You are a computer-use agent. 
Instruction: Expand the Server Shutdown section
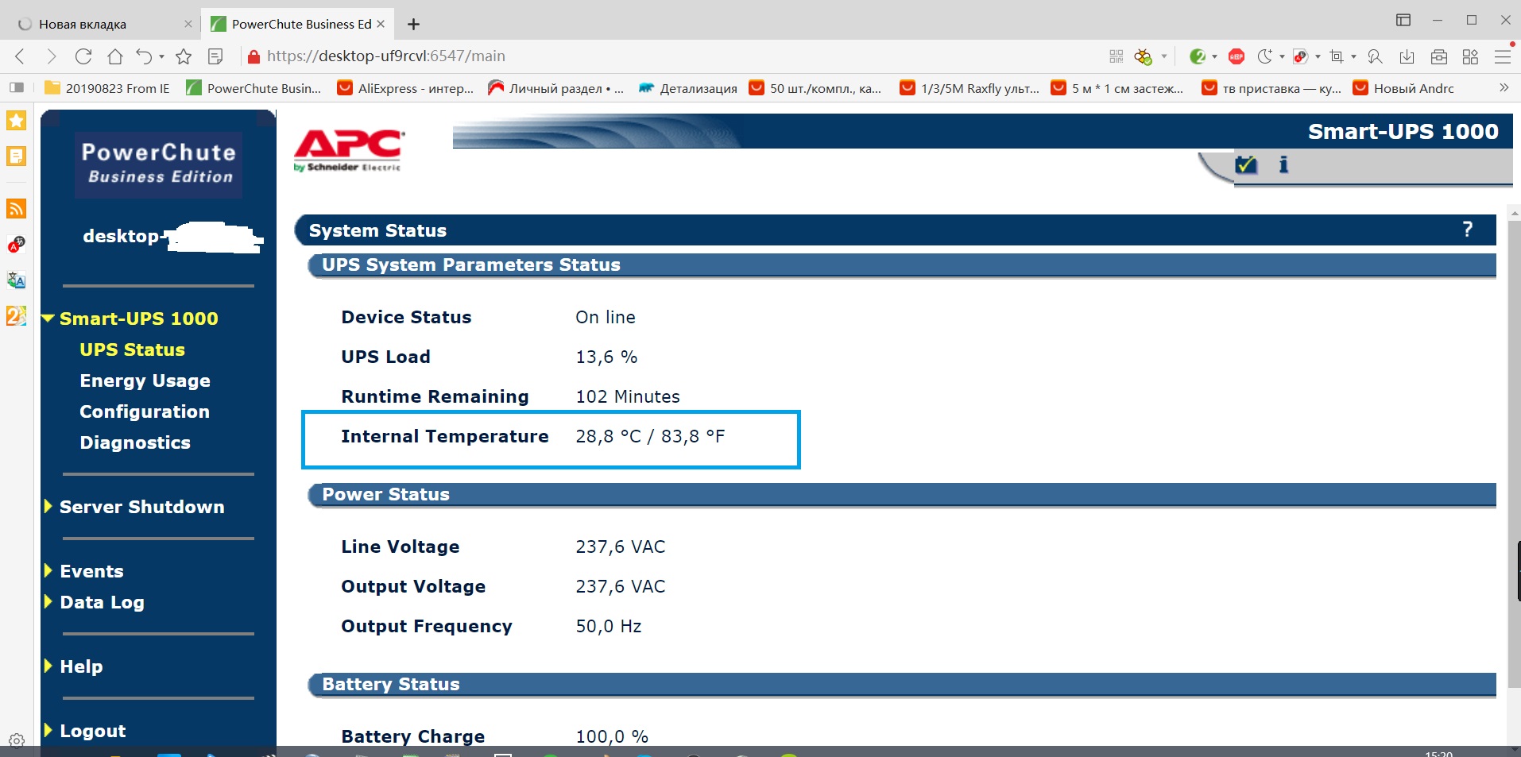click(x=48, y=506)
